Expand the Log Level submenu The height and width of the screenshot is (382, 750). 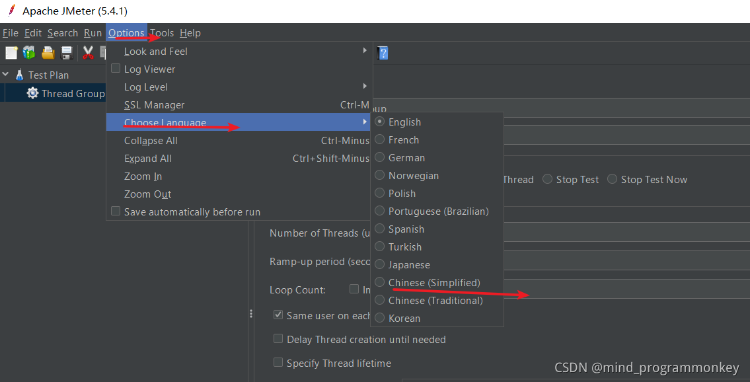[239, 87]
